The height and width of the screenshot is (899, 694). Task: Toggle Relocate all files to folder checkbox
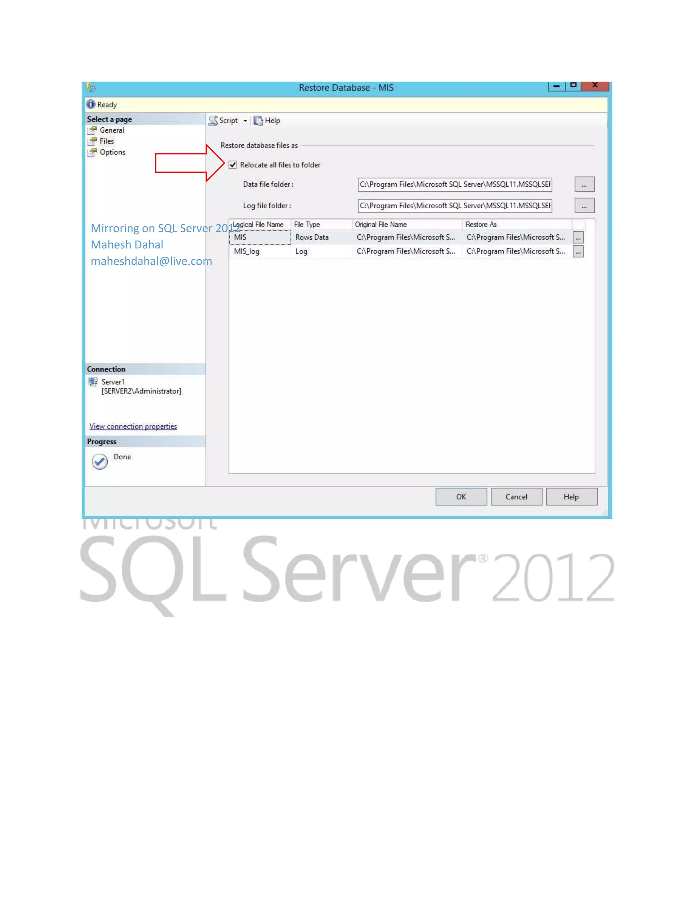233,165
